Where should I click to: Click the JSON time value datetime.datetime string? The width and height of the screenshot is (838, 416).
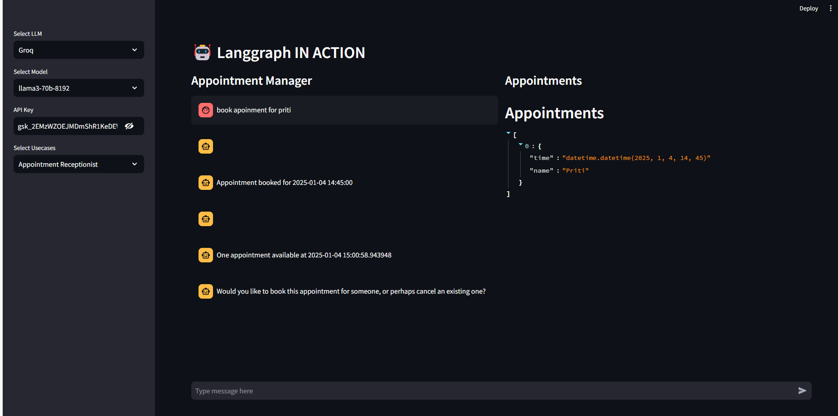pyautogui.click(x=636, y=158)
